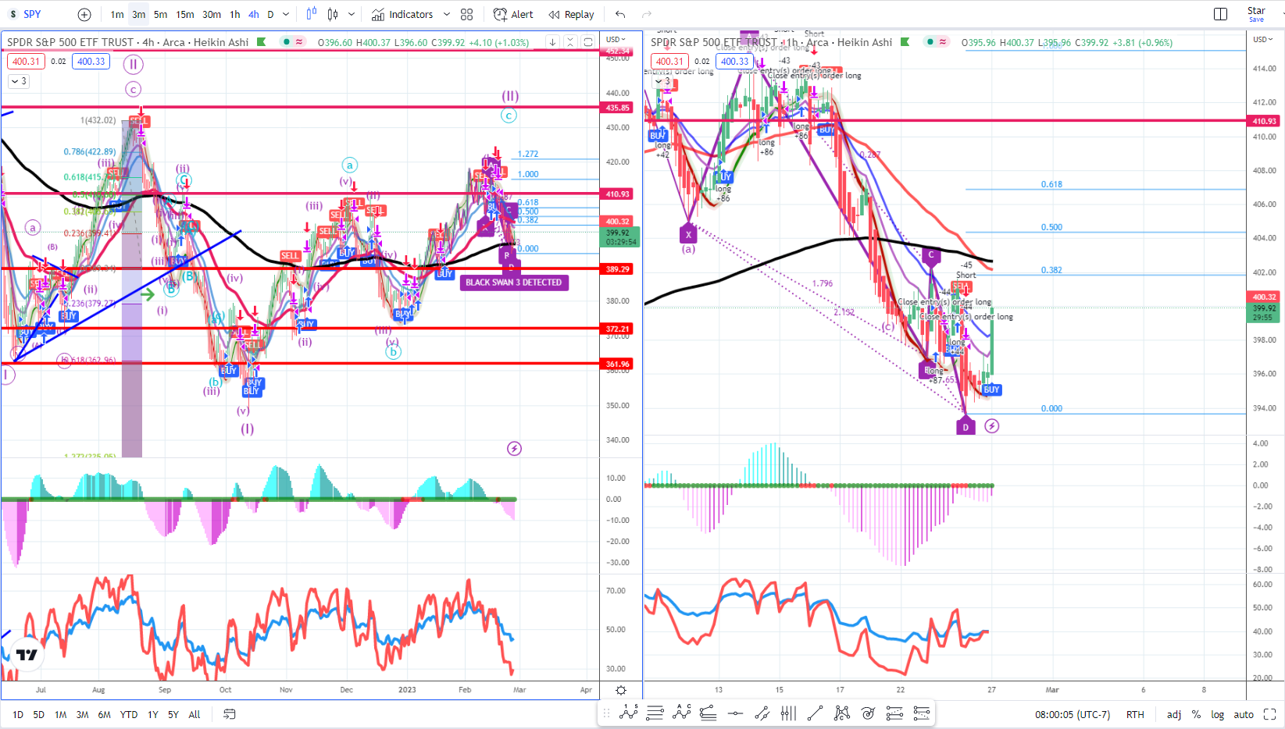Open indicator templates grid icon

coord(467,14)
